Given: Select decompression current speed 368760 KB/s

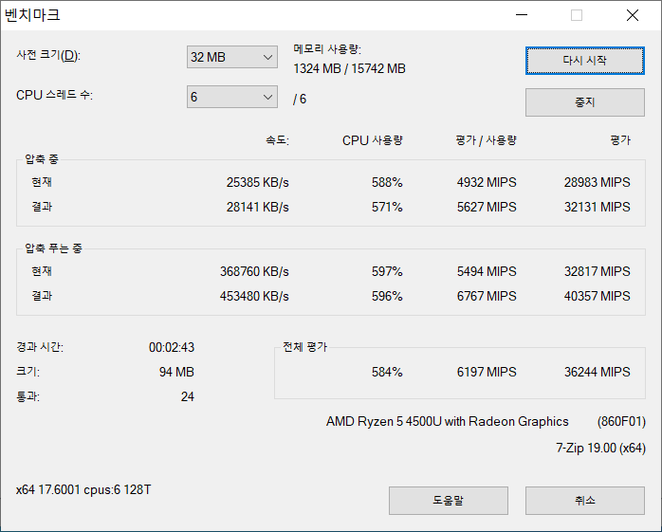Looking at the screenshot, I should point(254,271).
